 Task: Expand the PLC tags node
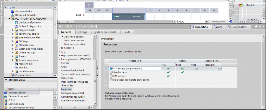point(13,41)
